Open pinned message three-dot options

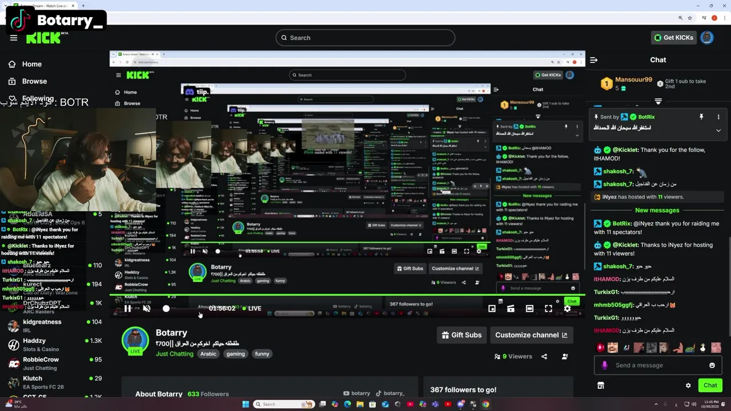click(x=718, y=117)
